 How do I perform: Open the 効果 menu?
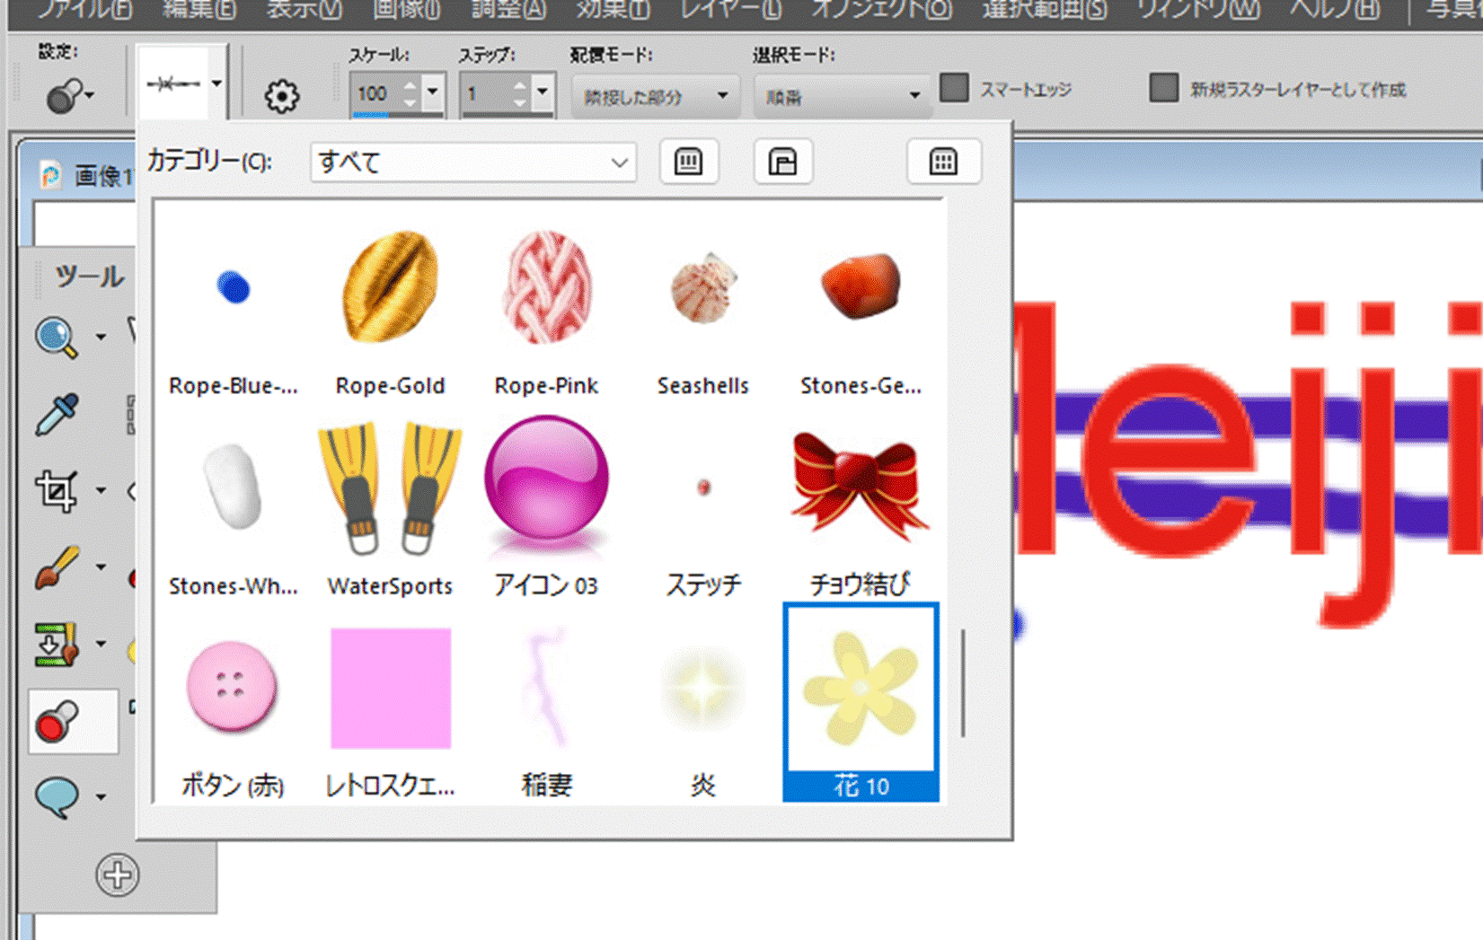(614, 10)
